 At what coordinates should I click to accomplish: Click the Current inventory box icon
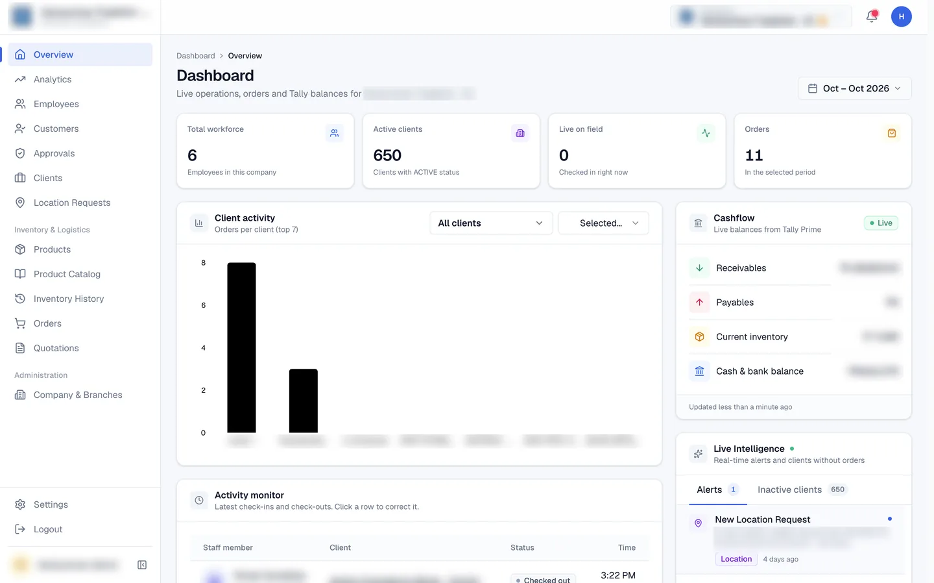pyautogui.click(x=699, y=337)
